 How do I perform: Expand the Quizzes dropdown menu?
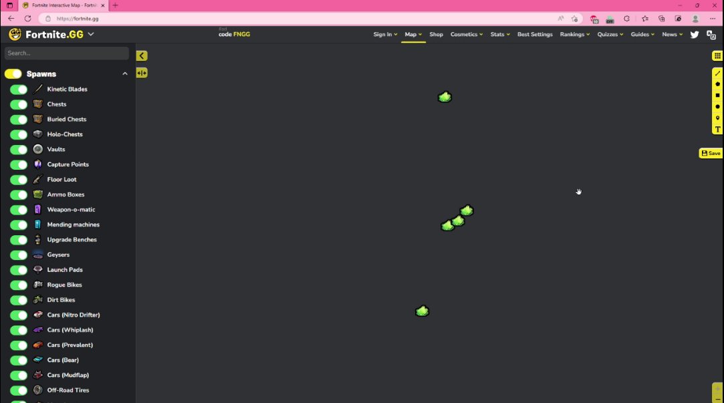610,35
